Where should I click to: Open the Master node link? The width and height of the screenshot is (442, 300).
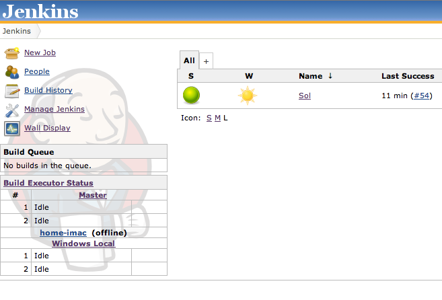93,195
